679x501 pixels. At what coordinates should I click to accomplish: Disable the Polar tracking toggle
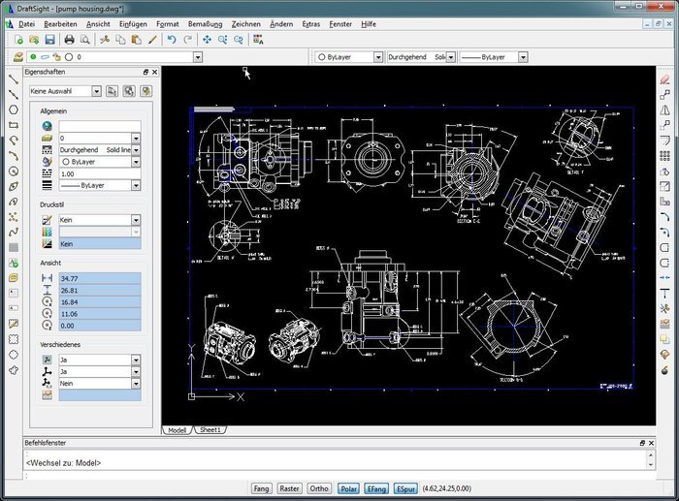click(348, 488)
